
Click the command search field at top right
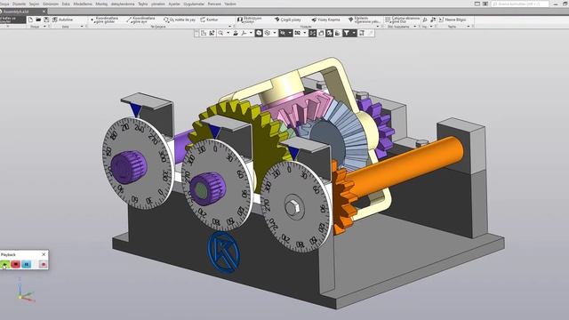point(520,4)
